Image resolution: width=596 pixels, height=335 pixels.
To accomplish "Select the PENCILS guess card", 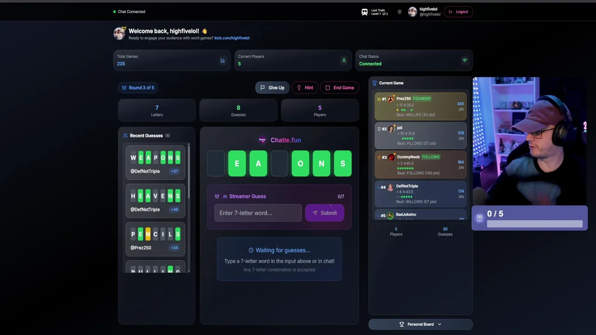I will coord(155,239).
